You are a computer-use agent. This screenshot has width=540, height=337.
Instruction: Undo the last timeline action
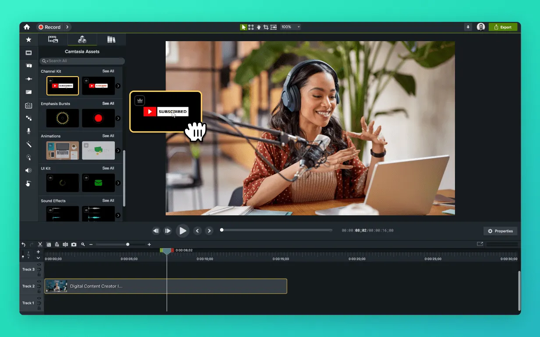[x=23, y=244]
